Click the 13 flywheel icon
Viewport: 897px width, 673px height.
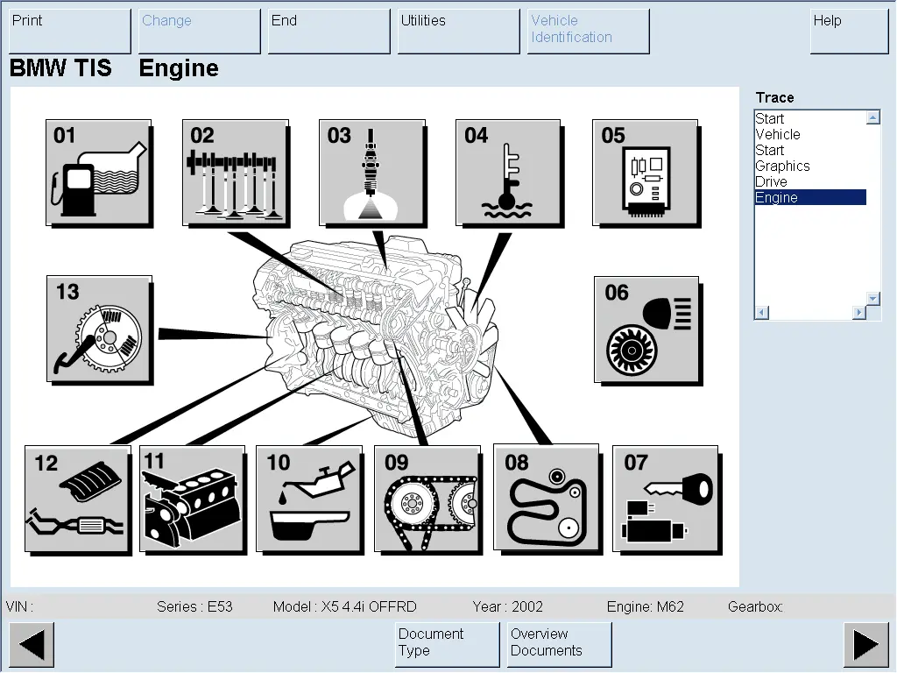[x=99, y=329]
